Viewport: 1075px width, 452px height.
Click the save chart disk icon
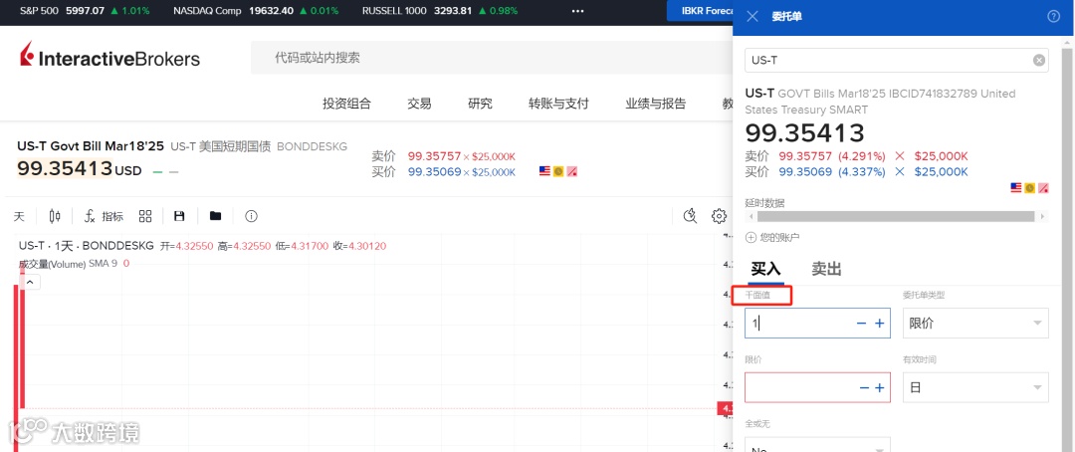tap(179, 217)
